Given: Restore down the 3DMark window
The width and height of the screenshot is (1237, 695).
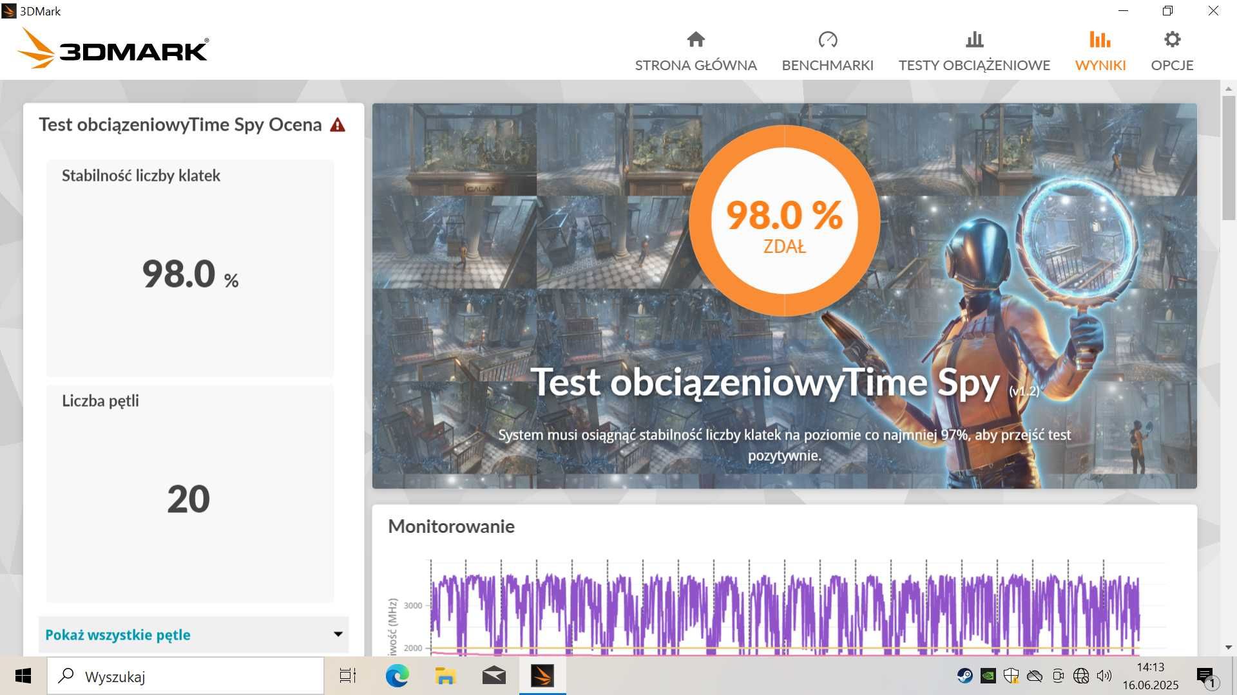Looking at the screenshot, I should pyautogui.click(x=1168, y=11).
